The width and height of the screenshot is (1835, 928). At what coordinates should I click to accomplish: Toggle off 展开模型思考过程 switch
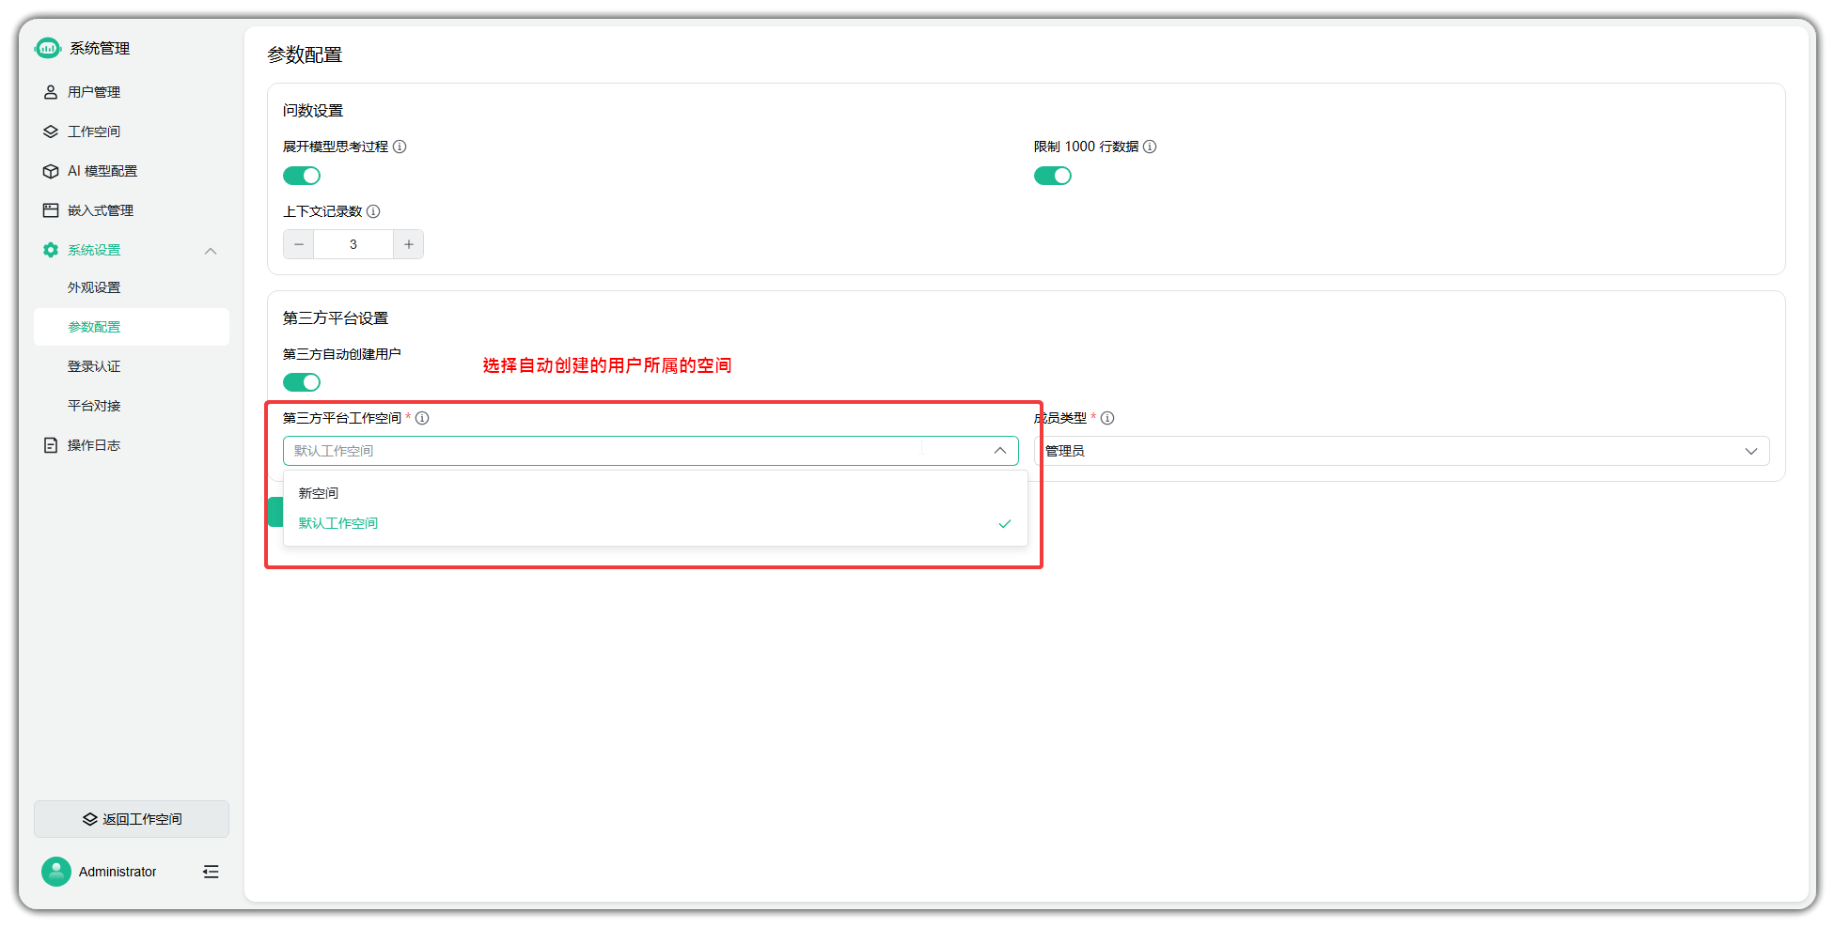pyautogui.click(x=302, y=176)
